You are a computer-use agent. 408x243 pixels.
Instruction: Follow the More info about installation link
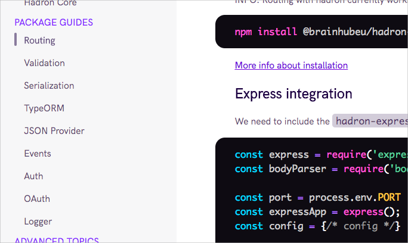291,66
